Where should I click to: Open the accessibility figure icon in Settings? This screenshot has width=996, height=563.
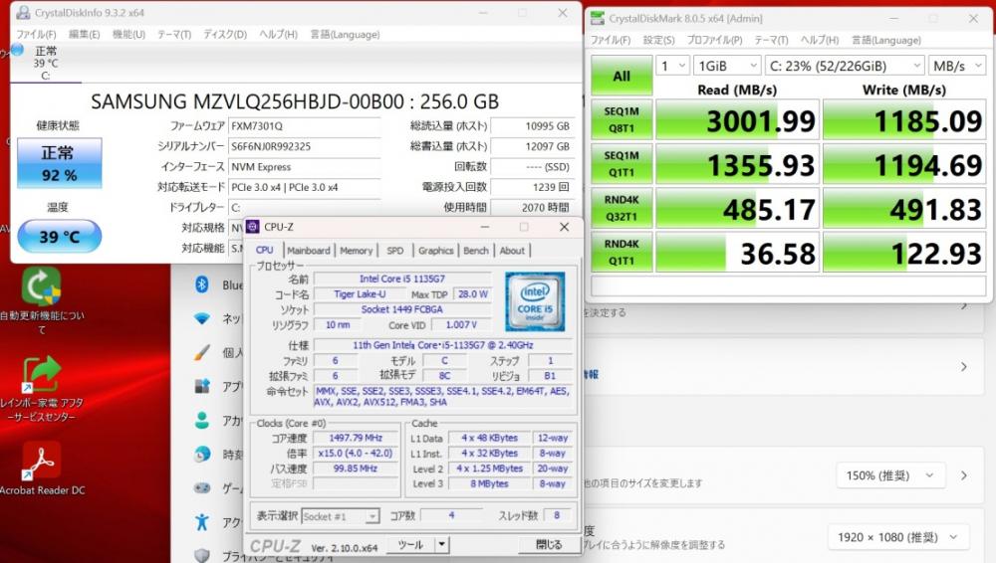[202, 522]
